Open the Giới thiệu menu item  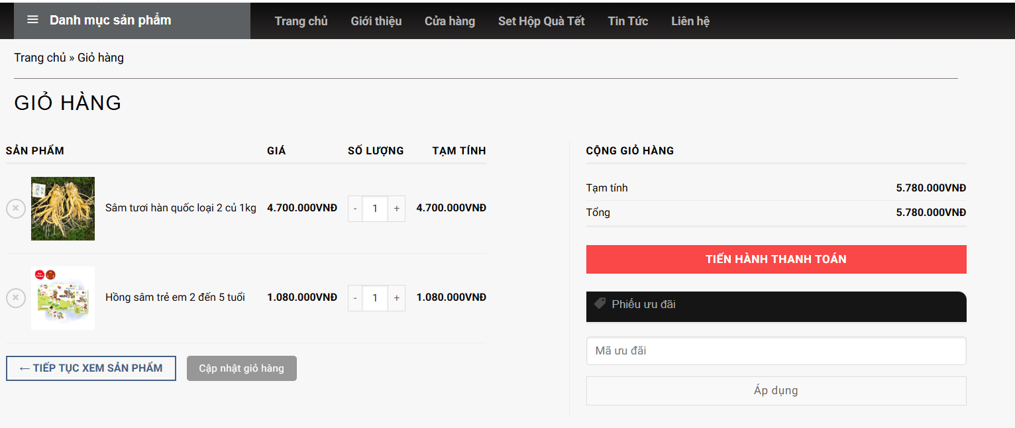coord(376,21)
